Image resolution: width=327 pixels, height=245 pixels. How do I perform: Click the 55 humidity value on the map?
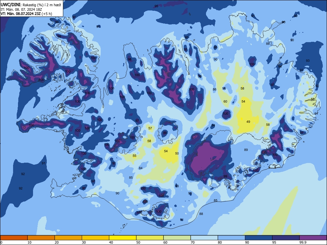[134, 155]
